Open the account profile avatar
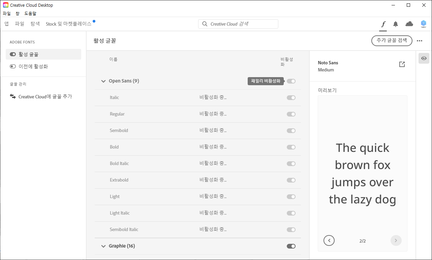Screen dimensions: 432x260 [424, 24]
